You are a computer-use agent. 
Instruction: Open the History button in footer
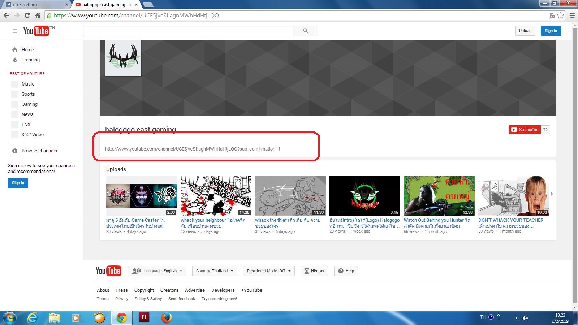pyautogui.click(x=314, y=271)
